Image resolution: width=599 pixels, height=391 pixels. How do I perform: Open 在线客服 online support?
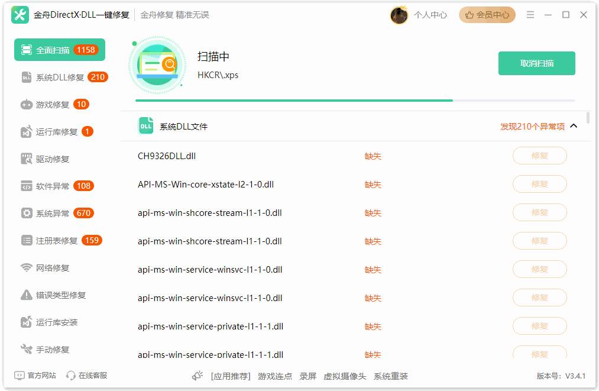pyautogui.click(x=92, y=376)
